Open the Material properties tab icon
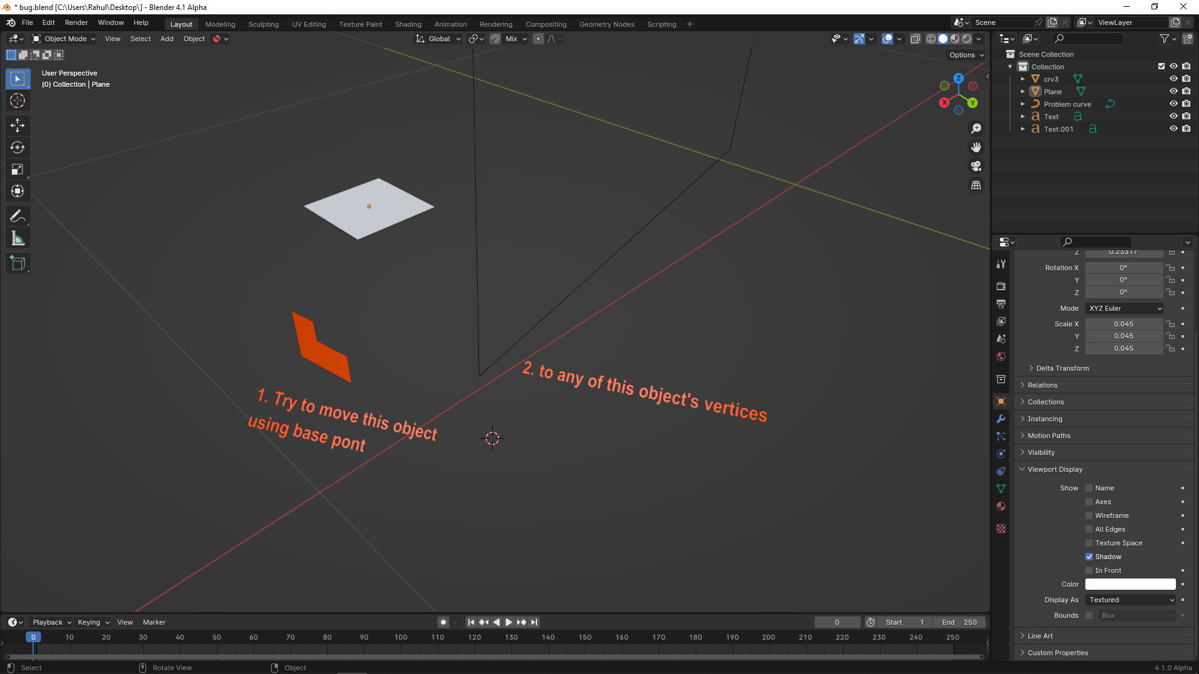1199x674 pixels. point(1001,506)
